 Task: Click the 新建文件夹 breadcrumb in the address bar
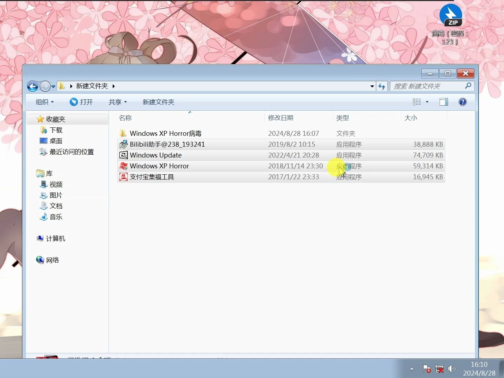tap(92, 86)
